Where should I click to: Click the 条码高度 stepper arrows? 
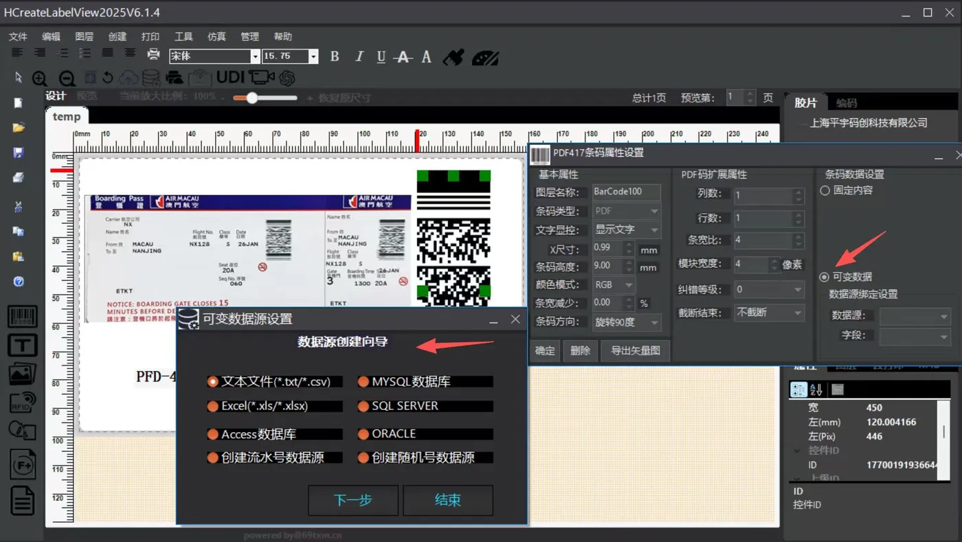629,266
